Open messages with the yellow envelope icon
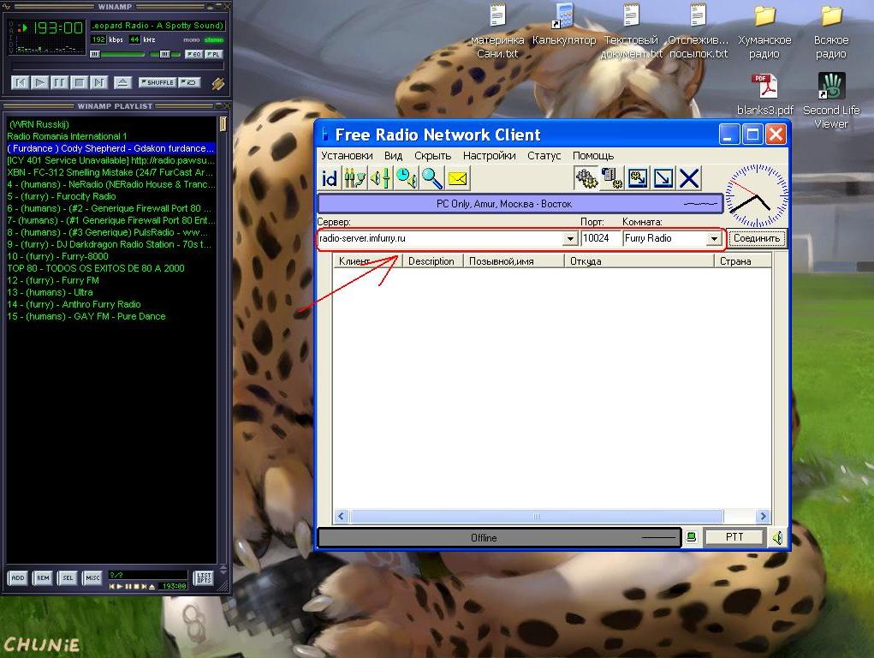Image resolution: width=874 pixels, height=658 pixels. (458, 178)
